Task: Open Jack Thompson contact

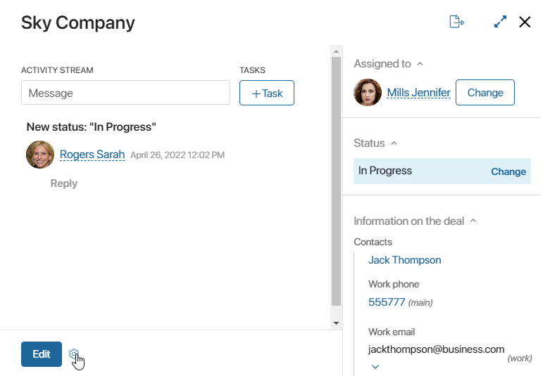Action: pos(404,260)
